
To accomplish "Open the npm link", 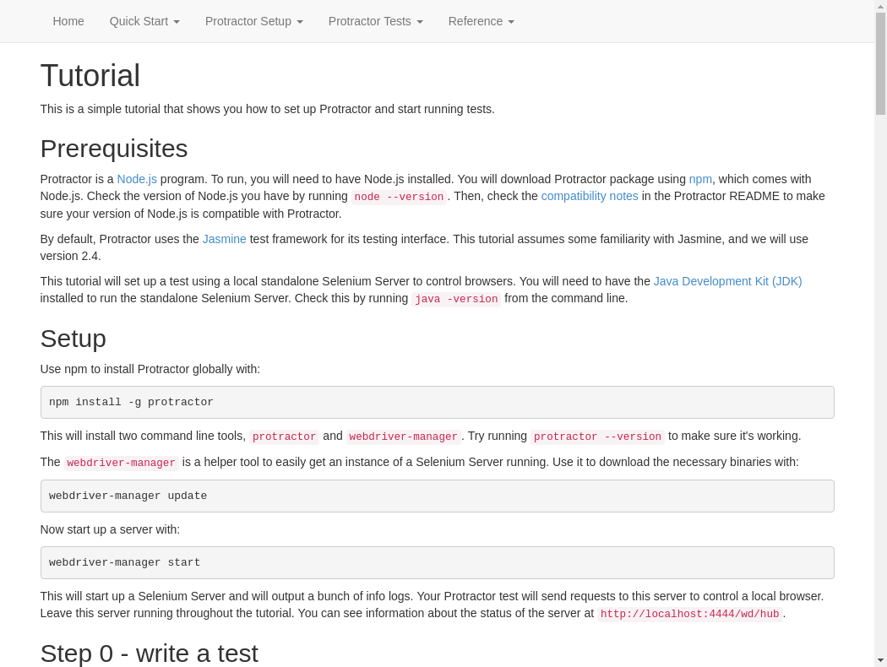I will (x=699, y=179).
